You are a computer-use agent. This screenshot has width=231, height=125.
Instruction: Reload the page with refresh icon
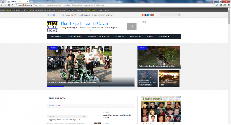pyautogui.click(x=9, y=5)
